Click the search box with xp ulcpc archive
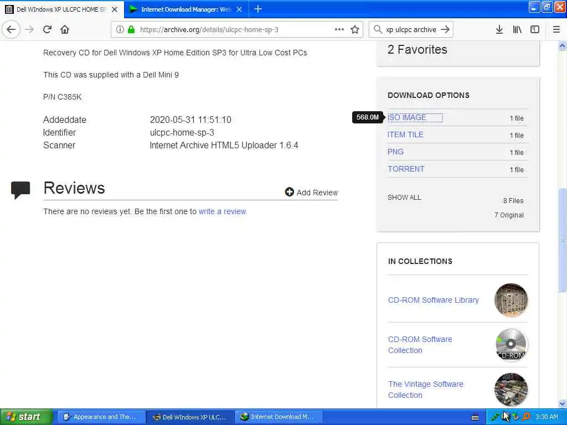The height and width of the screenshot is (425, 567). (x=411, y=30)
